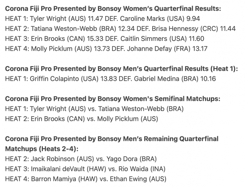Select the Jack Robinson vs. Yago Dora matchup

tap(81, 159)
